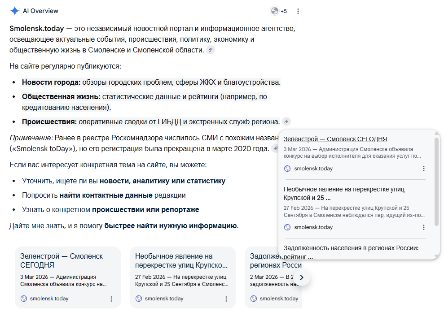Click the 'Новости города:' bullet text
Image resolution: width=444 pixels, height=312 pixels.
pos(51,82)
